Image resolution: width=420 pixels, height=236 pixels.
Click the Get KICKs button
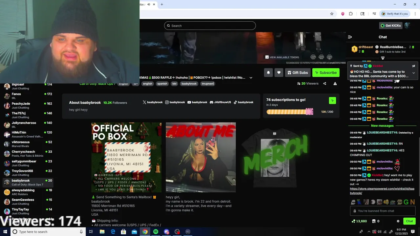click(x=390, y=26)
